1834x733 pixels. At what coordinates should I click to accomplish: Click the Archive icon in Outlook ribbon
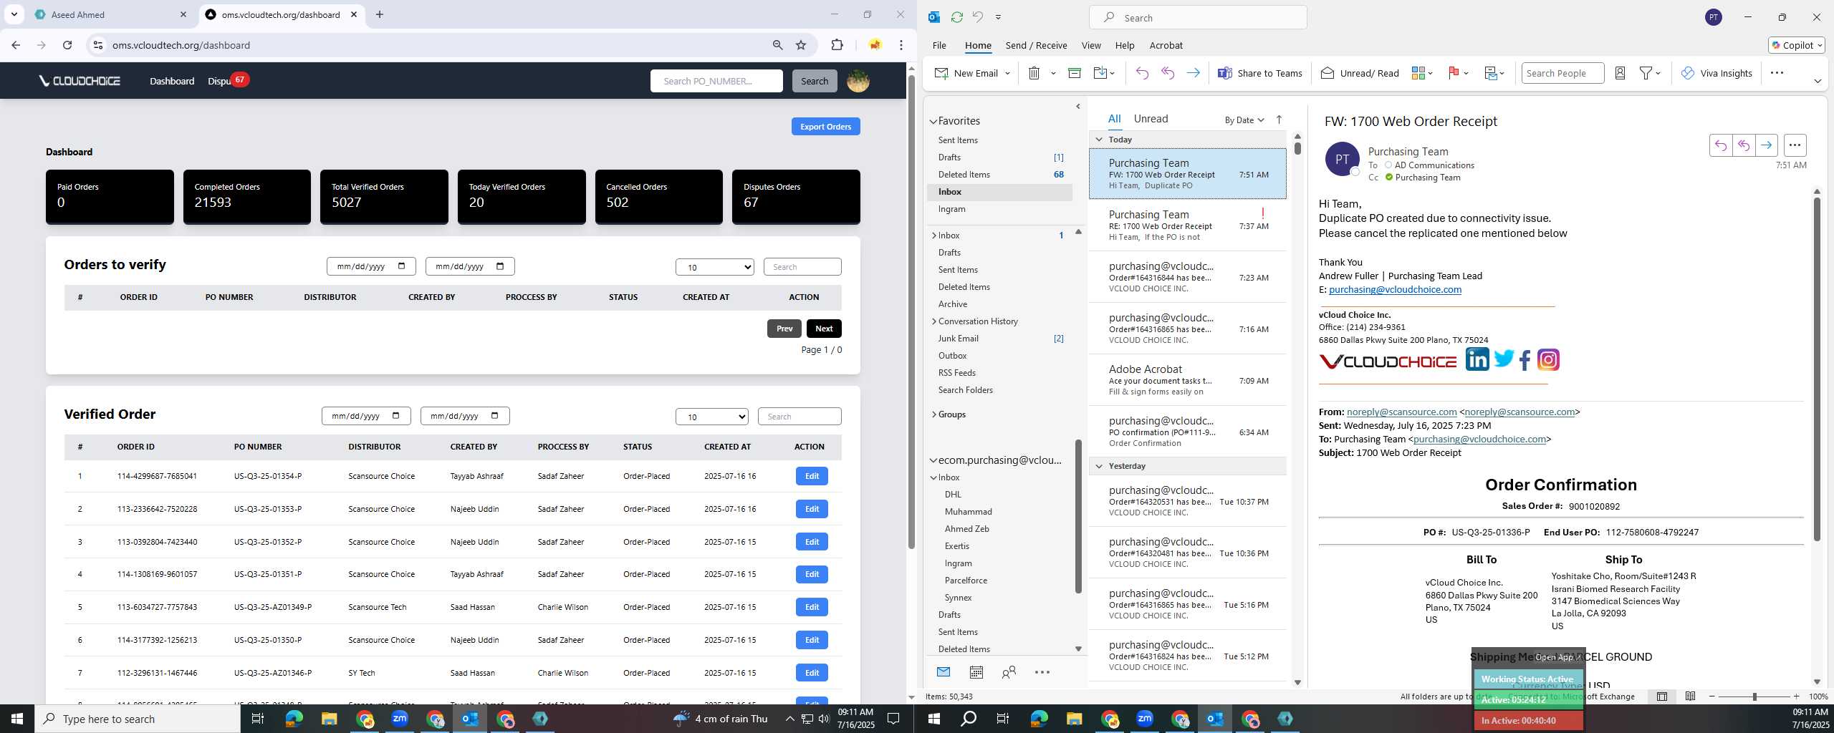tap(1074, 73)
